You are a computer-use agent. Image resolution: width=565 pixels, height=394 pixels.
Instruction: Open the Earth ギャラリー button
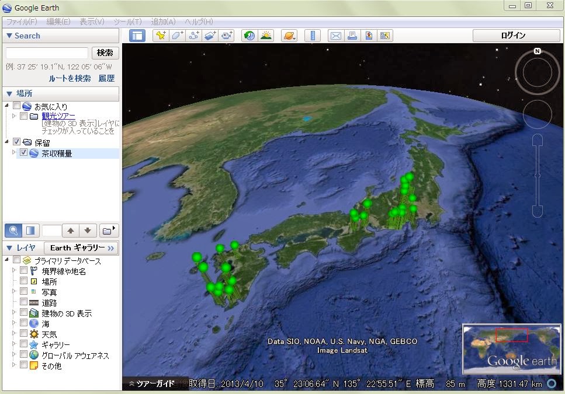(81, 248)
